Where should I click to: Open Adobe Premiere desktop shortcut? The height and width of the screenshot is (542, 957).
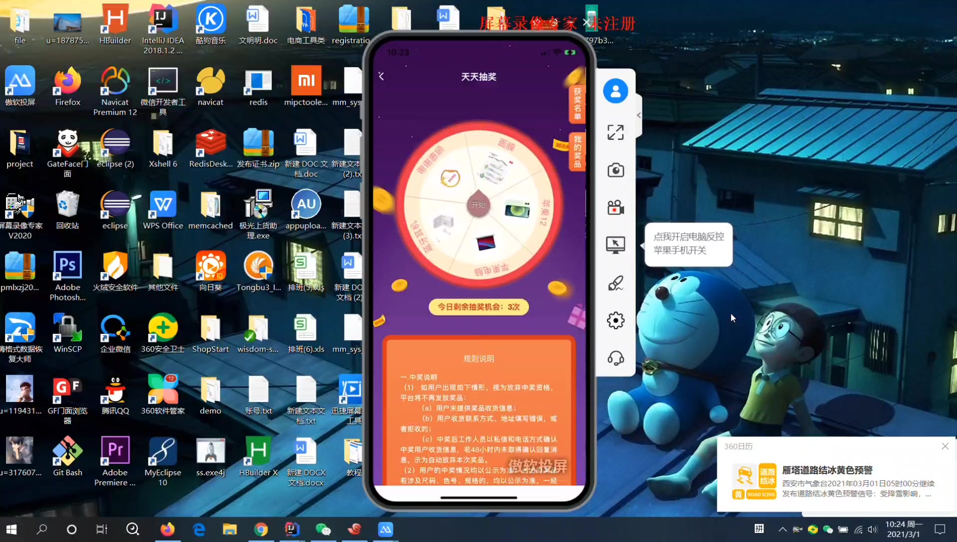[x=115, y=461]
